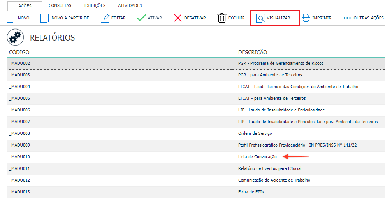The width and height of the screenshot is (385, 198).
Task: Click the NOVO new-record icon
Action: (x=11, y=18)
